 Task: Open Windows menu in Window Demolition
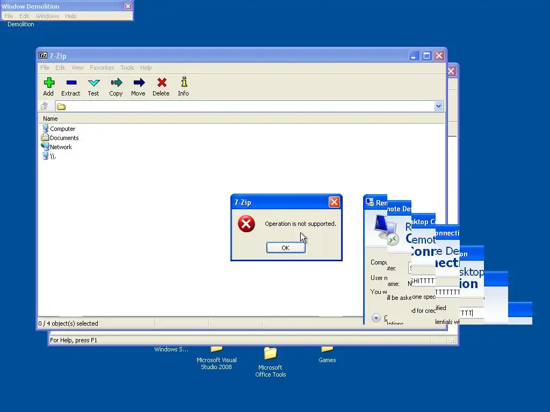pyautogui.click(x=47, y=16)
